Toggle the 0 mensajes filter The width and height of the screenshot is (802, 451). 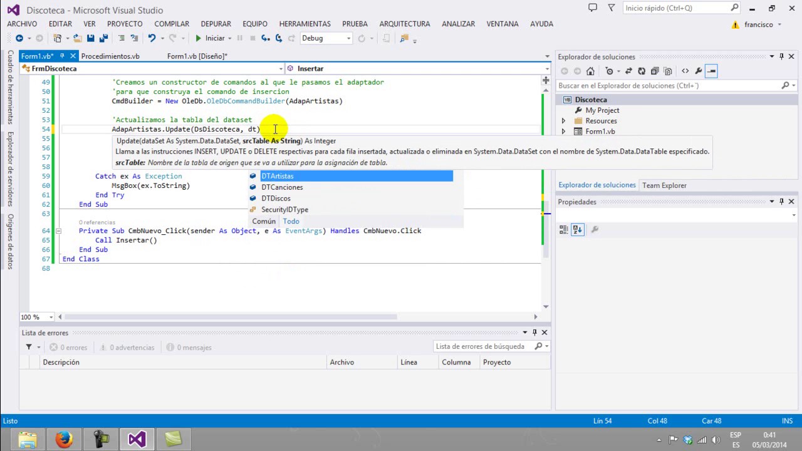(189, 347)
